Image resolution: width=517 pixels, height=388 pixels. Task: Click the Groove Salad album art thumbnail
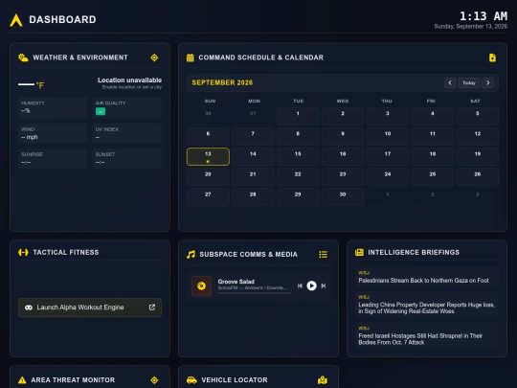[201, 286]
